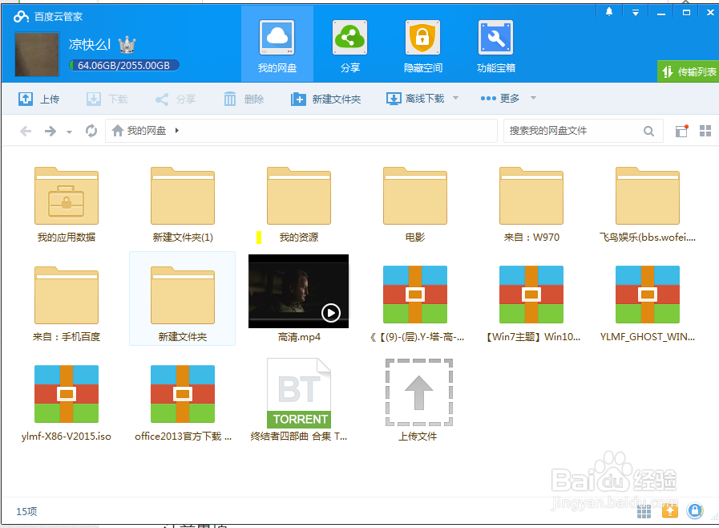Image resolution: width=719 pixels, height=528 pixels.
Task: Select the 飞鸟娱乐(bbs.wofei... folder
Action: click(648, 205)
